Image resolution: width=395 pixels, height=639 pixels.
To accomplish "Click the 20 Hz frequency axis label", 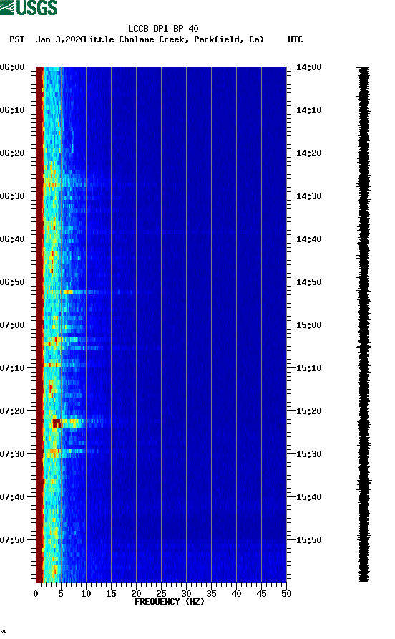I will click(x=136, y=594).
